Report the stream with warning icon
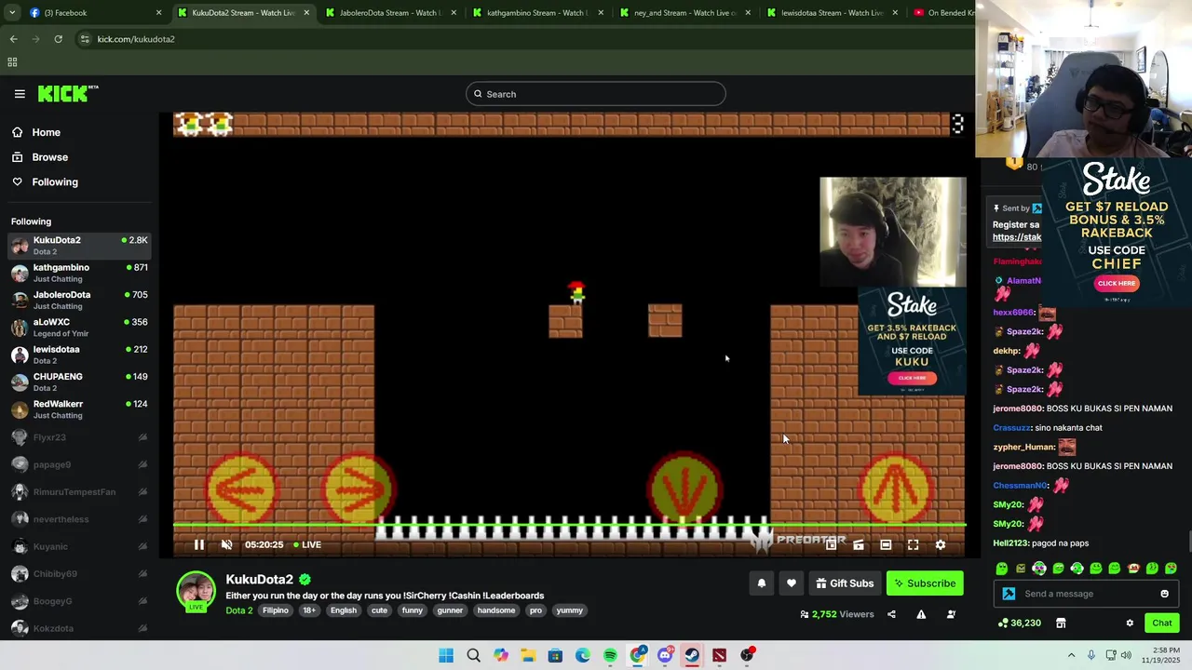The height and width of the screenshot is (670, 1192). [921, 614]
